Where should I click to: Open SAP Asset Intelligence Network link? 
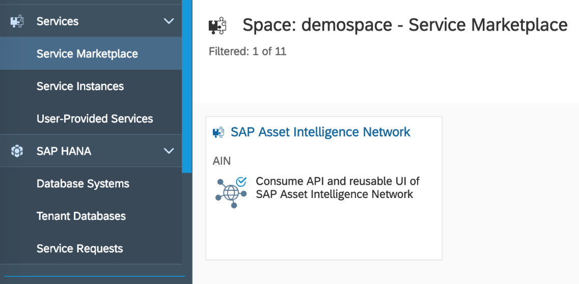click(x=320, y=132)
